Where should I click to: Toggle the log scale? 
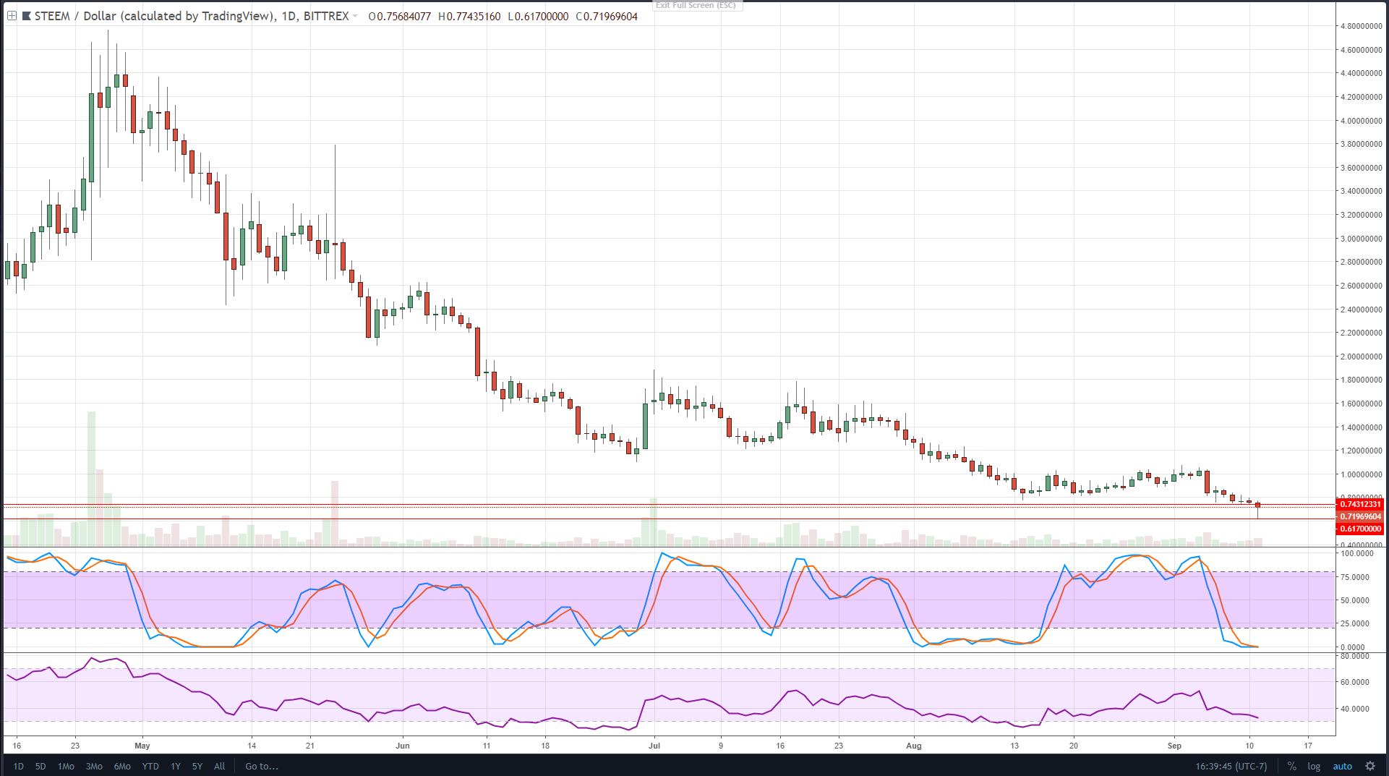coord(1314,766)
